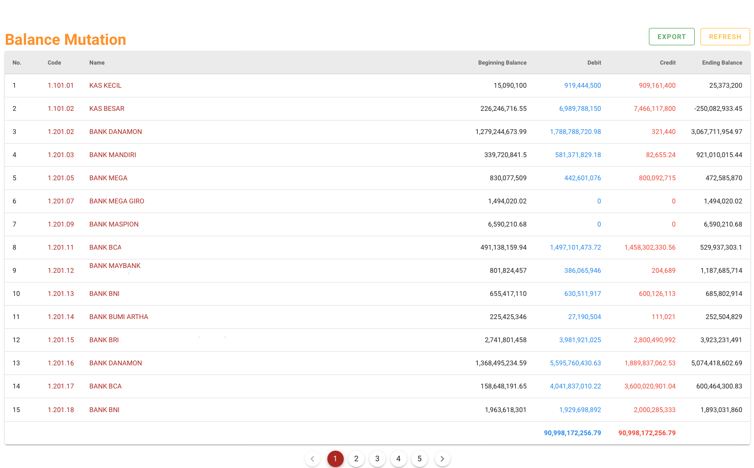Click account code 1.201.07
The image size is (754, 468).
(x=61, y=201)
